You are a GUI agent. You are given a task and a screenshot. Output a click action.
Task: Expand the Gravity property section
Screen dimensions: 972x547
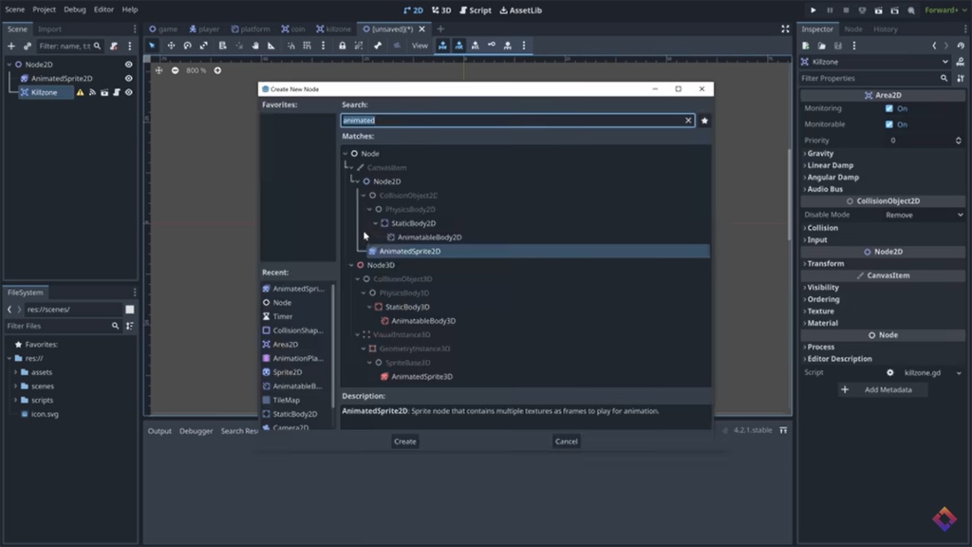tap(820, 153)
